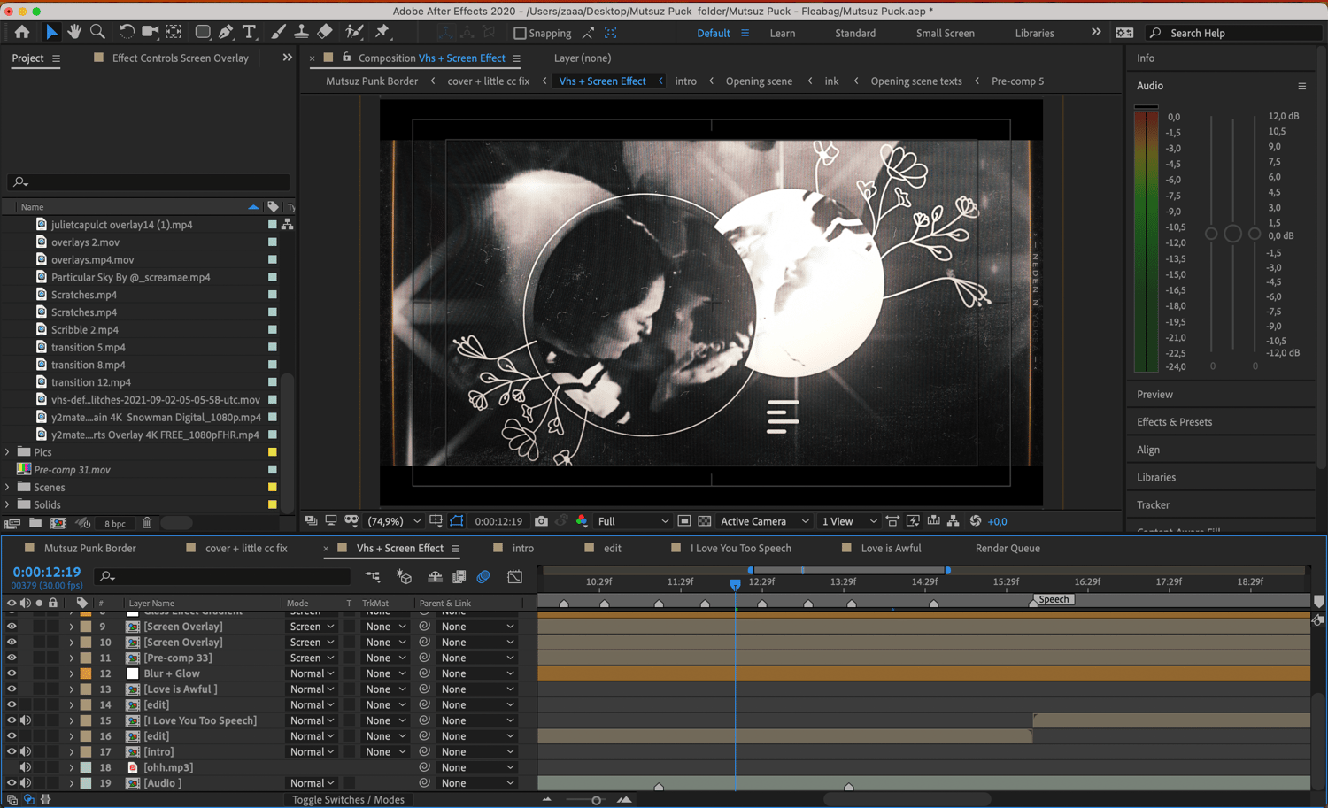Enable the Snapping checkbox

pos(520,33)
